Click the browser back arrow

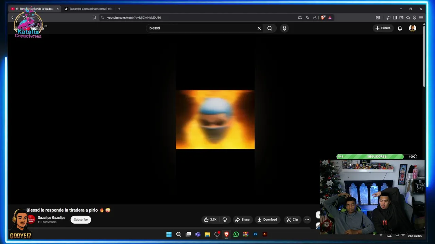pyautogui.click(x=13, y=18)
